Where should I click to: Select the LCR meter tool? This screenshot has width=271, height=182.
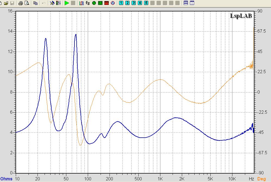[x=81, y=3]
